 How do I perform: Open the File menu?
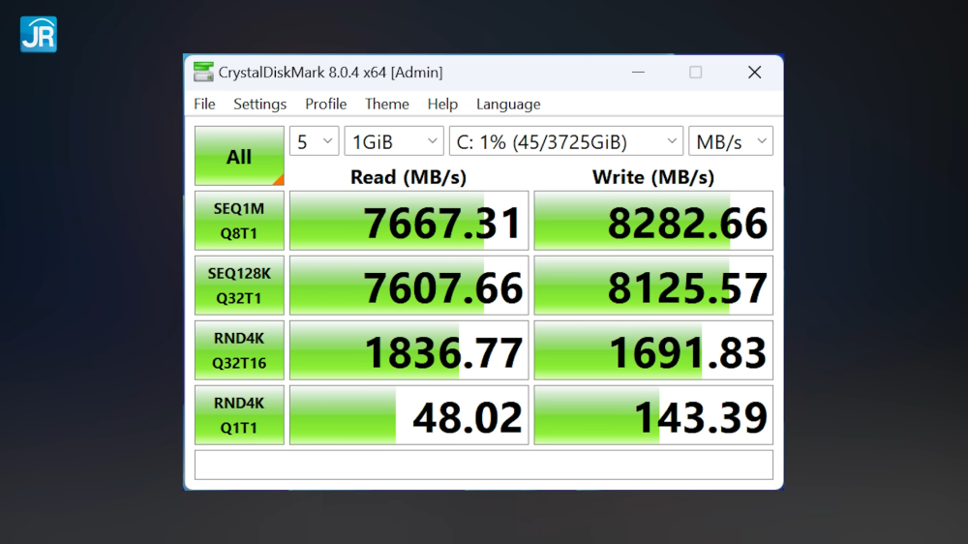pos(204,105)
